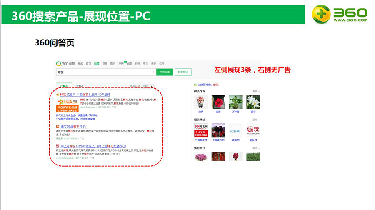Expand the 相关网站 section
The height and width of the screenshot is (210, 375).
[x=256, y=120]
